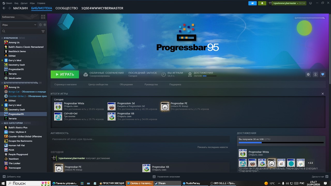
Task: Click Показать последние новости link
Action: tap(213, 147)
